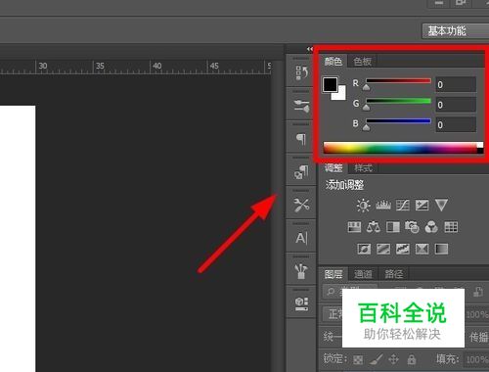Switch to the 图层 layers tab
This screenshot has height=372, width=489.
[x=333, y=274]
